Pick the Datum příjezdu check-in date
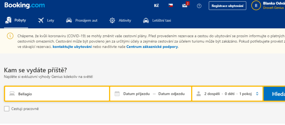 click(x=136, y=94)
